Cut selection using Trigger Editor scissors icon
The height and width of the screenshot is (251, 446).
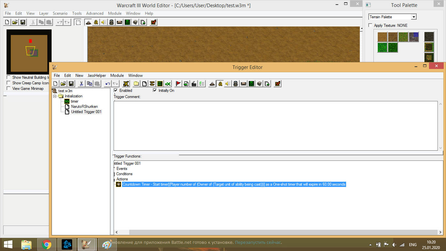coord(82,84)
